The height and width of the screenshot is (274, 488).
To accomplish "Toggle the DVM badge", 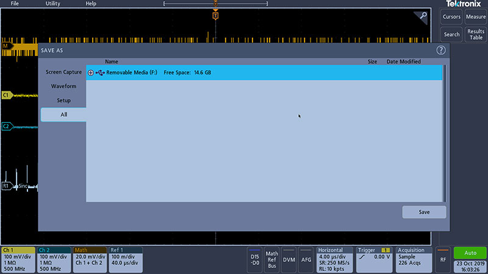I will click(x=289, y=259).
